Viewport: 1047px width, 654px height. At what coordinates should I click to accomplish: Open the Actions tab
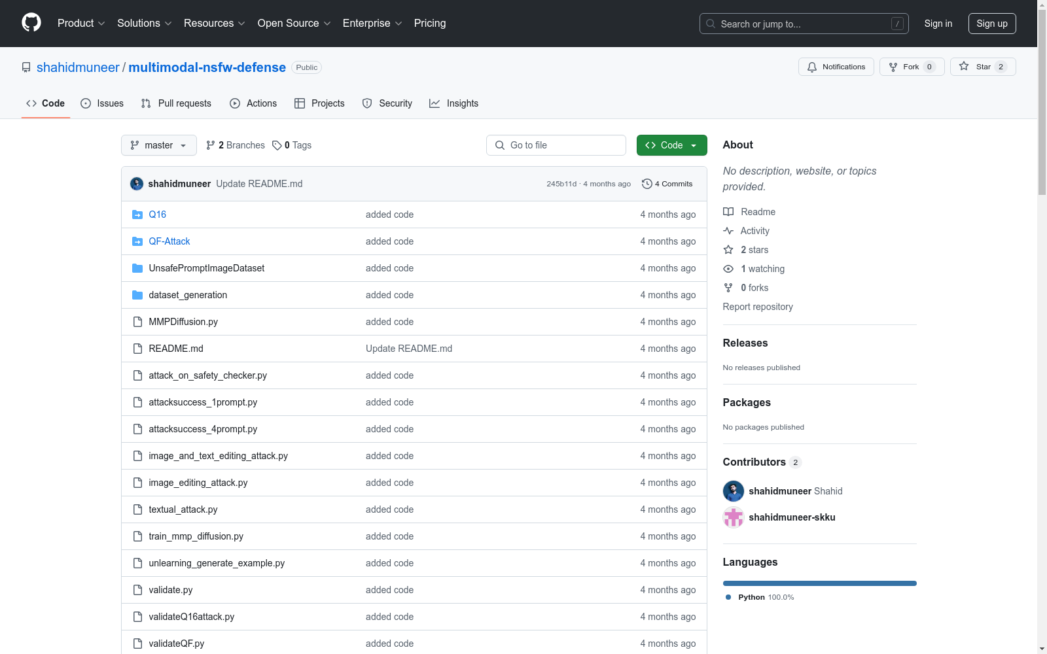click(x=253, y=103)
